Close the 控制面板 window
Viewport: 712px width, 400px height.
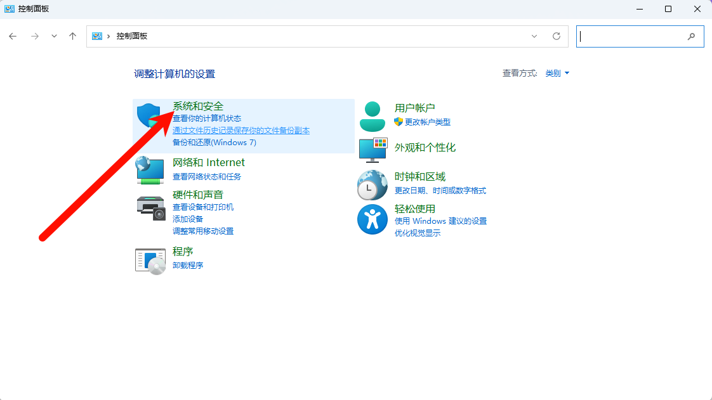[697, 9]
